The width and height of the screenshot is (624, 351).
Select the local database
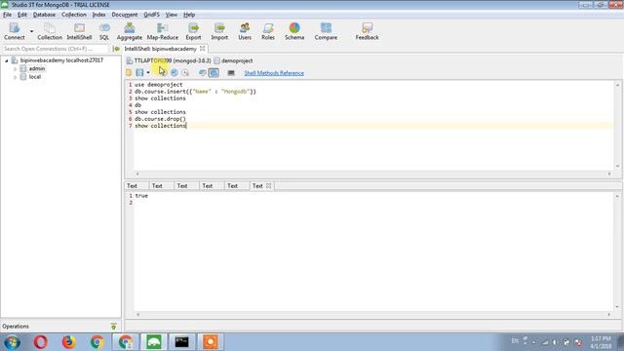[35, 77]
